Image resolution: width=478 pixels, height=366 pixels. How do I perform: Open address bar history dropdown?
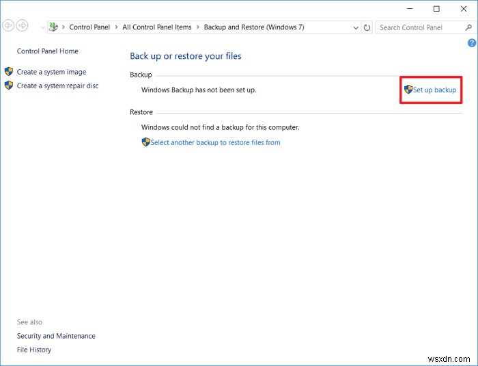coord(356,28)
